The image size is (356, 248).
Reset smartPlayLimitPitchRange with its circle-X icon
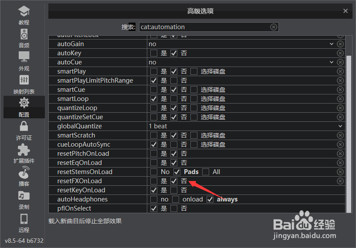(340, 80)
